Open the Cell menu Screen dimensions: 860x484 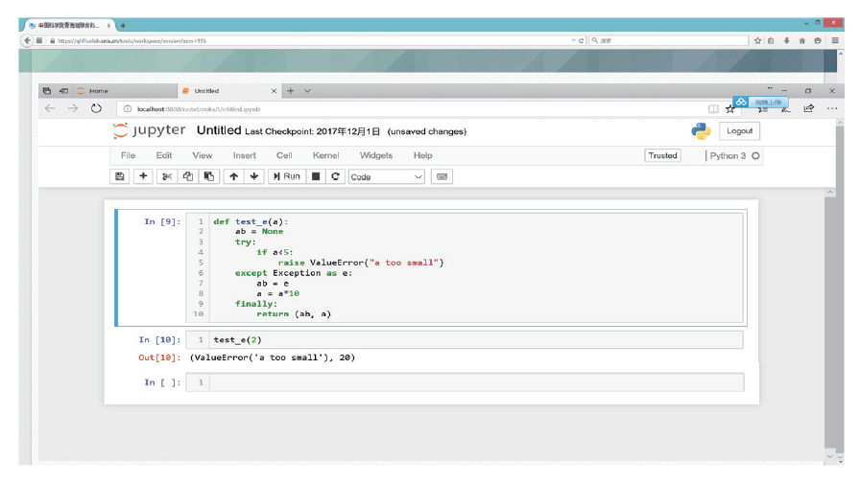(284, 155)
